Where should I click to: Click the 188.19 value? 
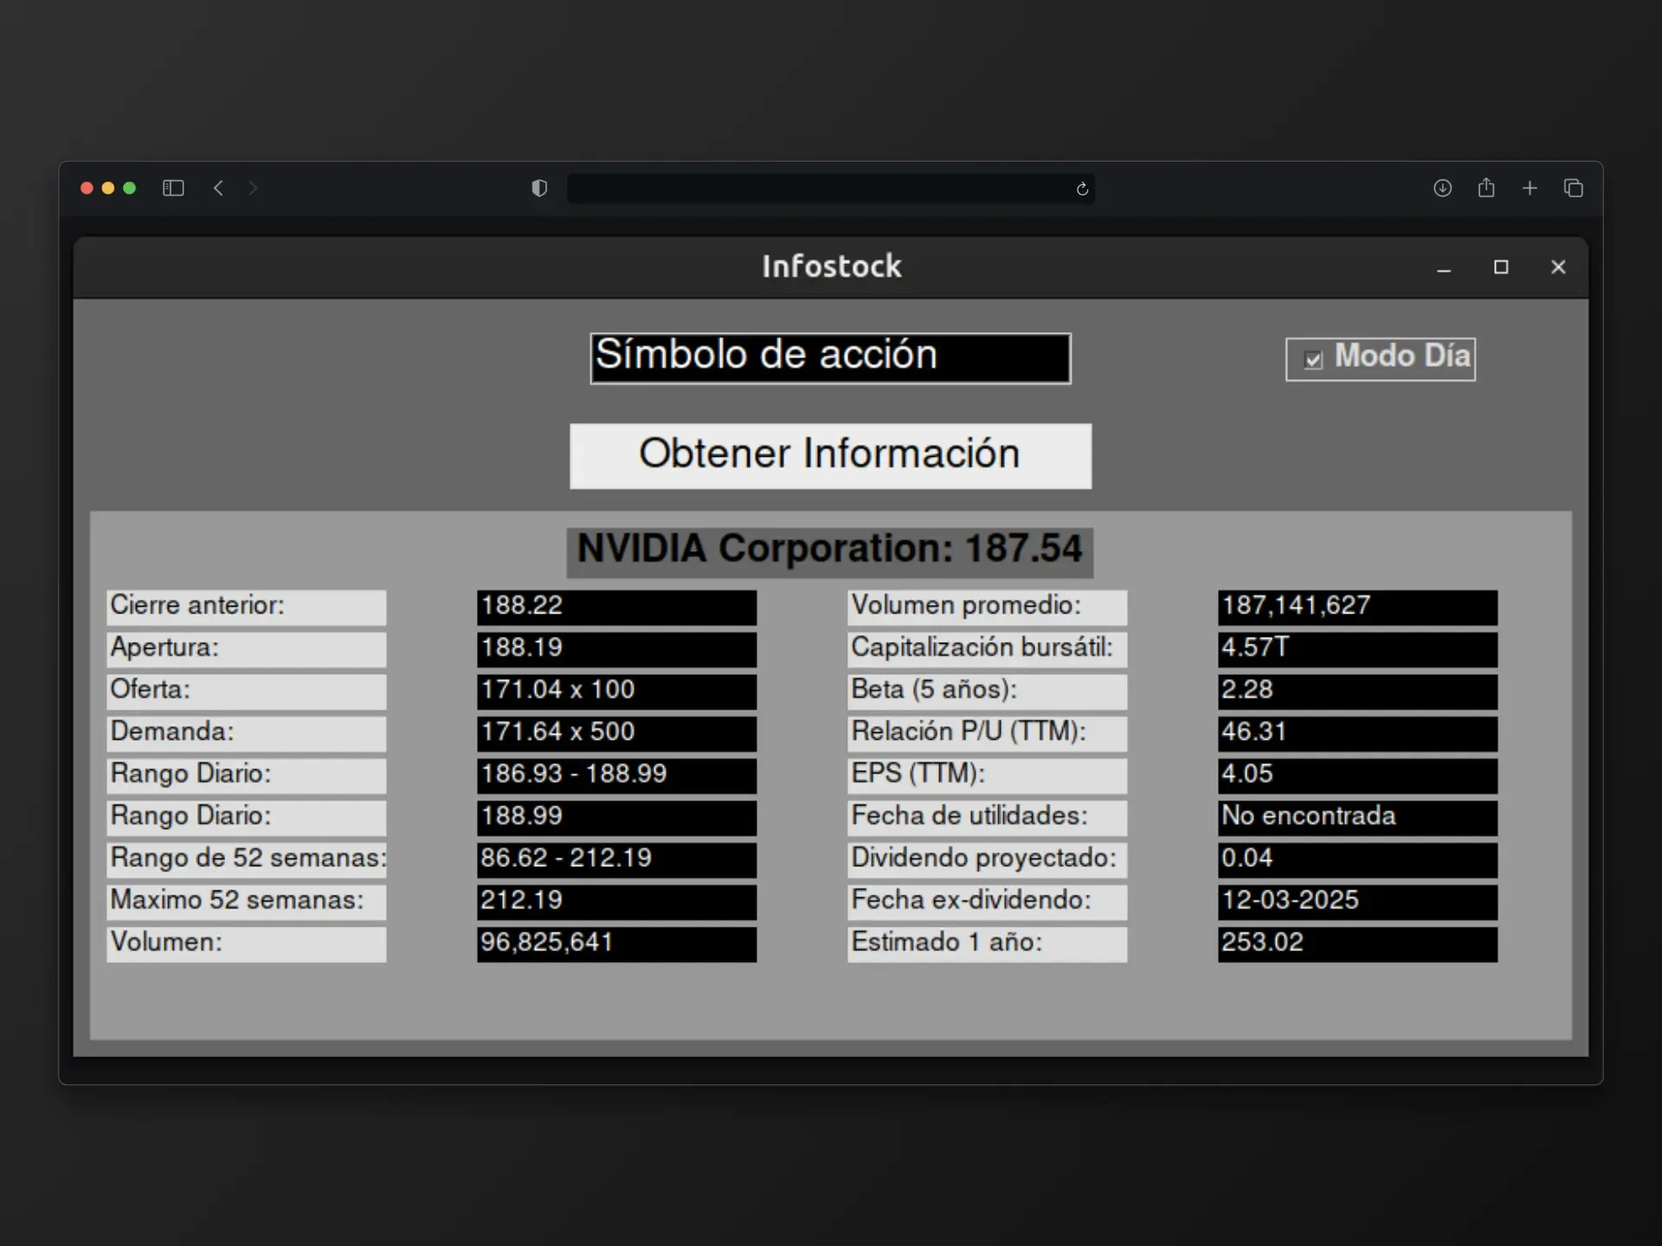616,650
